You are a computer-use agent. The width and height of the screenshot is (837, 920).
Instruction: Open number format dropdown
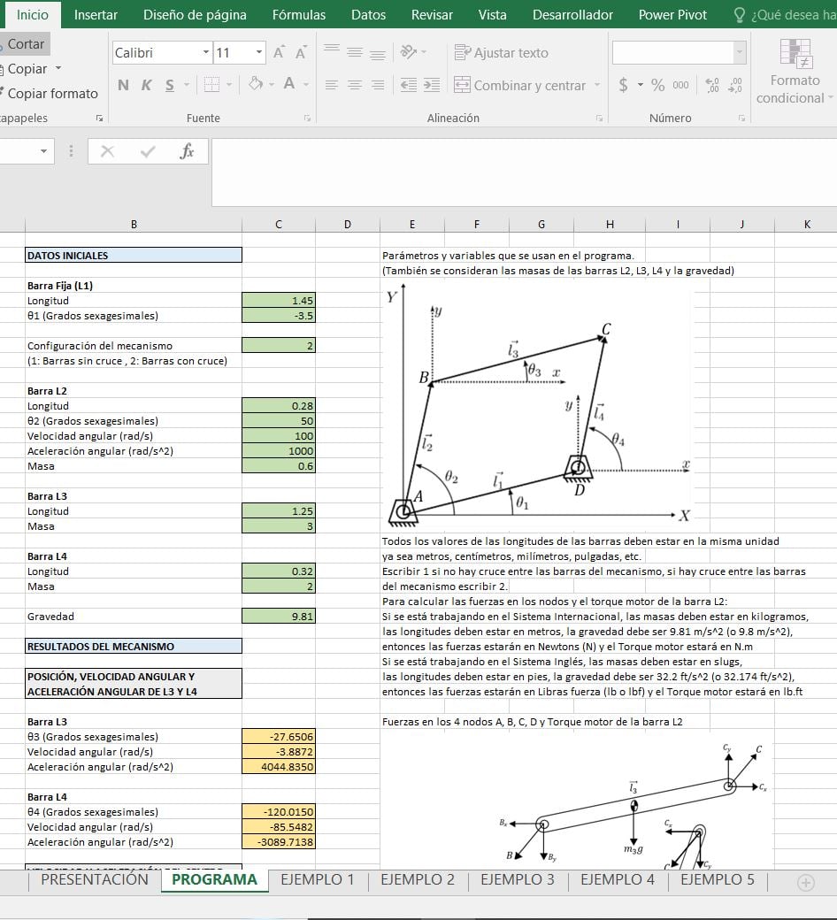click(740, 52)
